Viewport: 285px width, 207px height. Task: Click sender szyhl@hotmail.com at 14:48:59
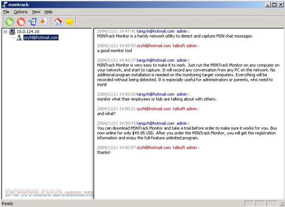click(153, 46)
